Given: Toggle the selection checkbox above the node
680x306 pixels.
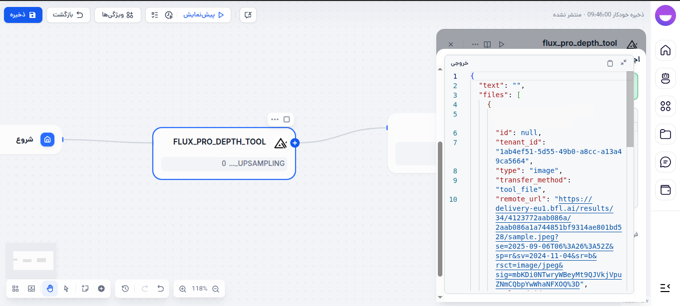Looking at the screenshot, I should pyautogui.click(x=287, y=119).
